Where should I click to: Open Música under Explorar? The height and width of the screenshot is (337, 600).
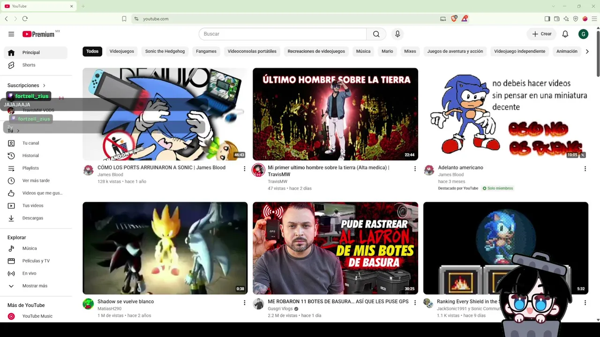36,249
